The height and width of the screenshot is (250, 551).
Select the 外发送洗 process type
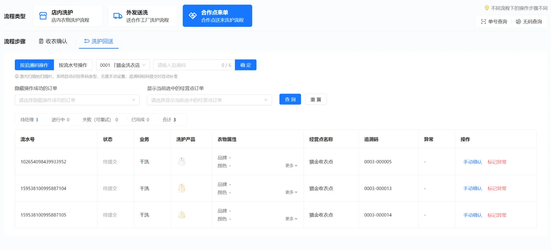143,16
